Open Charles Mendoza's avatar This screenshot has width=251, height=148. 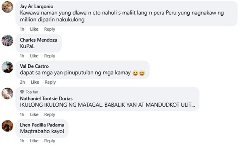pos(7,40)
